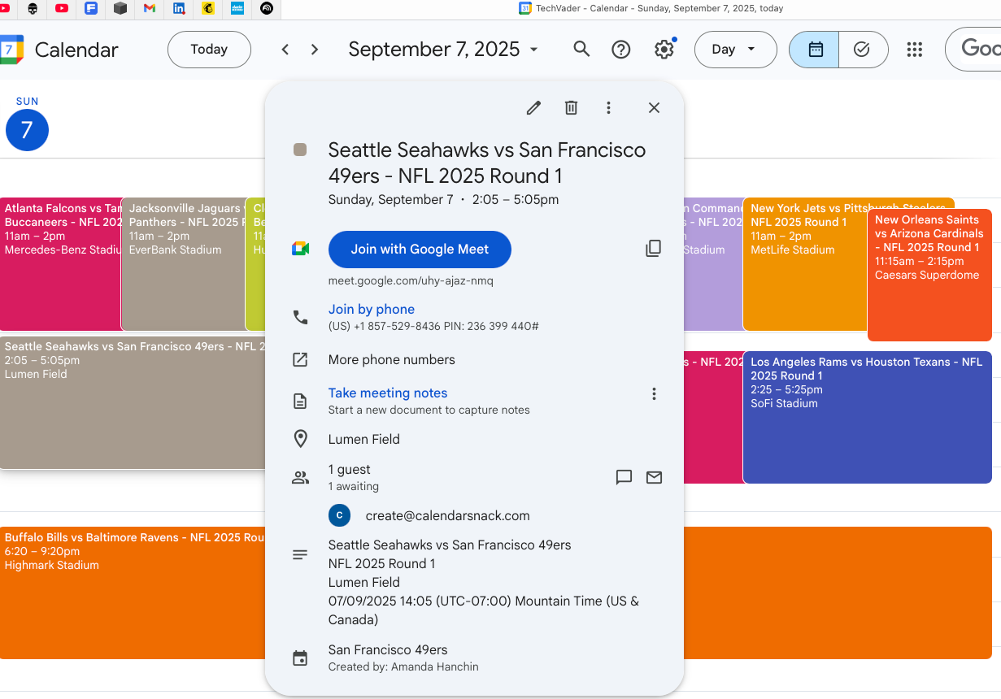Switch to Gmail browser tab
The width and height of the screenshot is (1001, 699).
(150, 8)
